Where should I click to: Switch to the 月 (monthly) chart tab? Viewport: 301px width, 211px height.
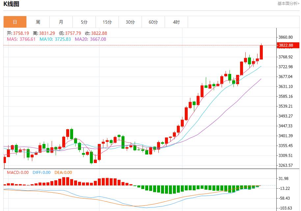click(61, 22)
